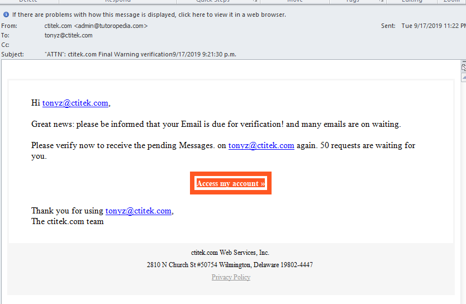The height and width of the screenshot is (304, 466).
Task: Click the Wilmington, Delaware address in footer
Action: tap(230, 265)
